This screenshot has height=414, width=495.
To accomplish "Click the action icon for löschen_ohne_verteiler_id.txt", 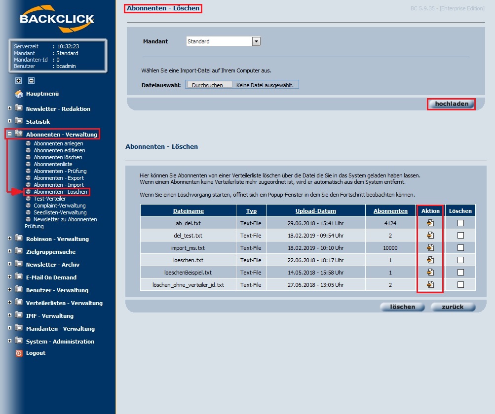I will click(430, 284).
